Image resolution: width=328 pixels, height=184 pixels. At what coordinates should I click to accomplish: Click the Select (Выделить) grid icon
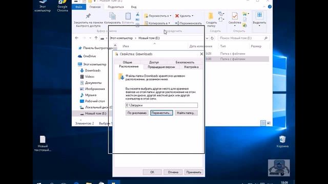[259, 15]
